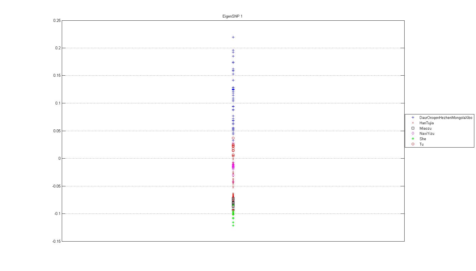Image resolution: width=476 pixels, height=271 pixels.
Task: Select the magenta diamond legend marker
Action: [x=413, y=133]
